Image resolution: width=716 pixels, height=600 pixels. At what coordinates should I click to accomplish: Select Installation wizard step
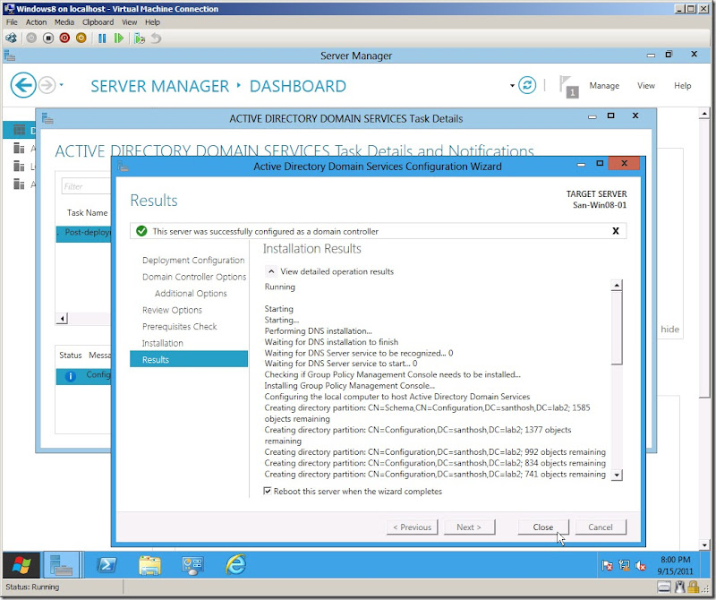162,343
